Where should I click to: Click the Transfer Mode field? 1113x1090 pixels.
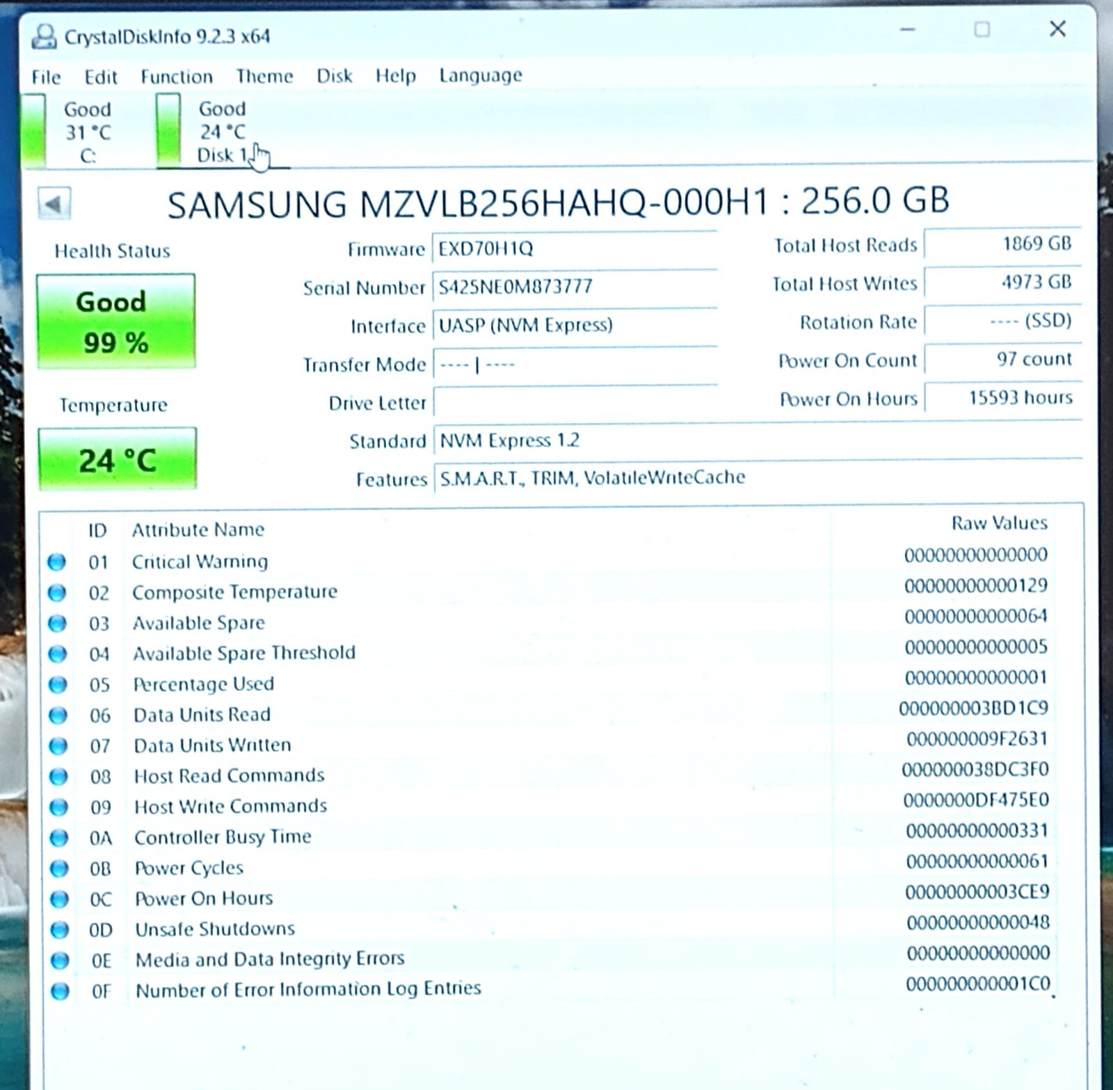click(x=575, y=363)
